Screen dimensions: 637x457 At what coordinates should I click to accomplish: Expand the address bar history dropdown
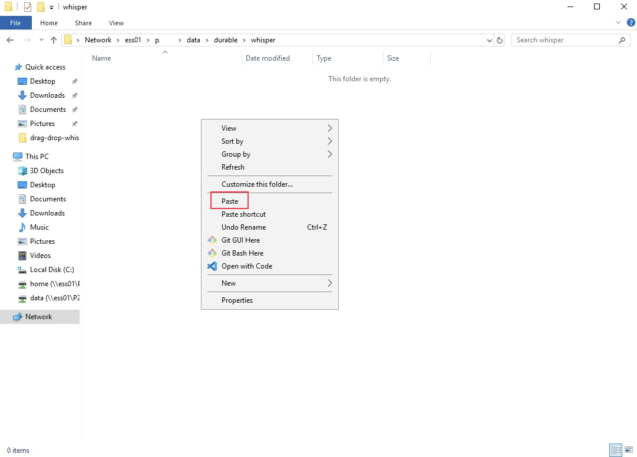[490, 40]
